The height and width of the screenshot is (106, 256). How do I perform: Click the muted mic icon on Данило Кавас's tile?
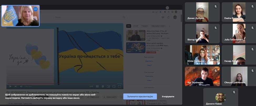(234, 92)
